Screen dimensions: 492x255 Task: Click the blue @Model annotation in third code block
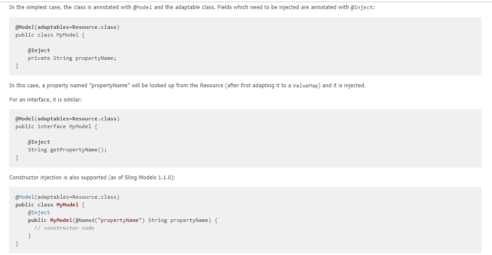coord(25,197)
